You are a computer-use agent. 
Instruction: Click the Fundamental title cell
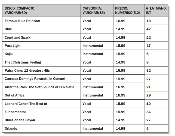15,112
